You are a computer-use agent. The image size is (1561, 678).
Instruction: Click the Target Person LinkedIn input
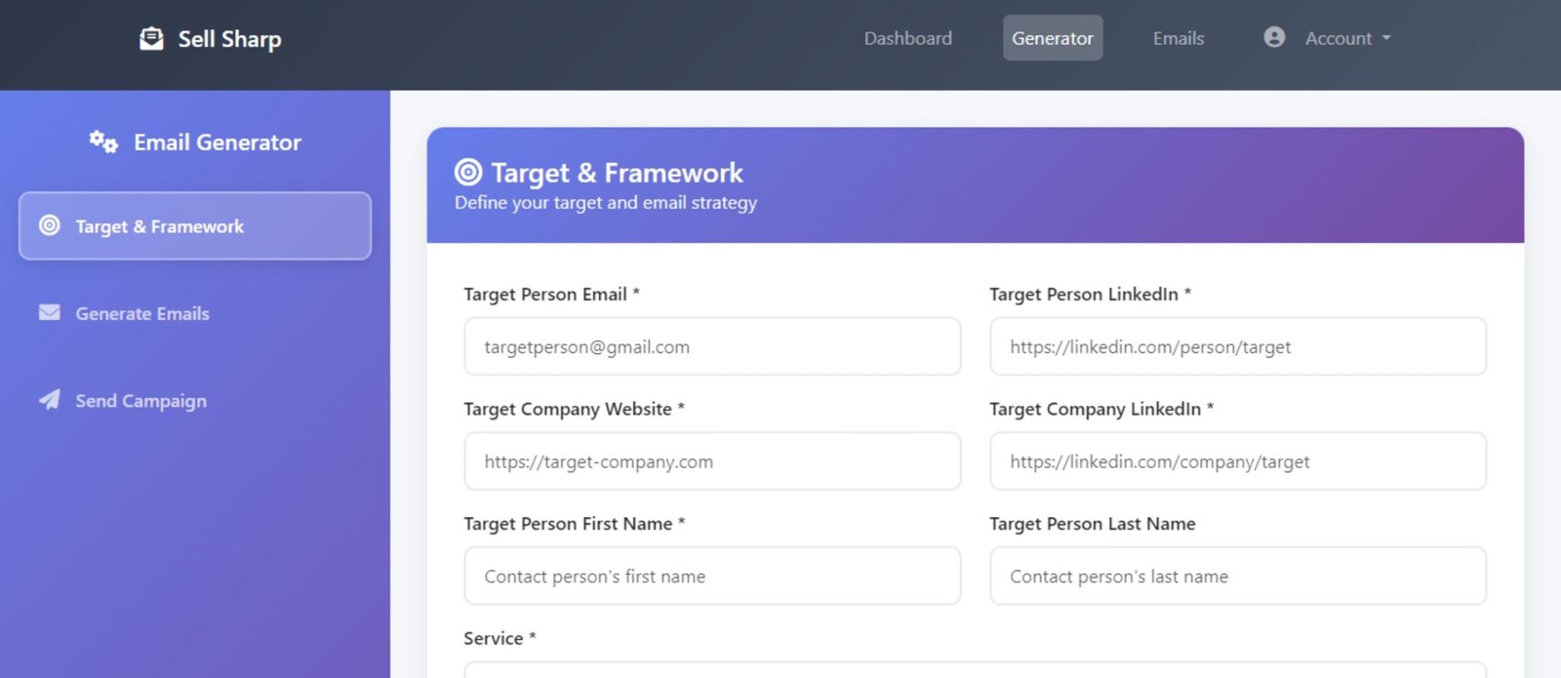point(1237,346)
